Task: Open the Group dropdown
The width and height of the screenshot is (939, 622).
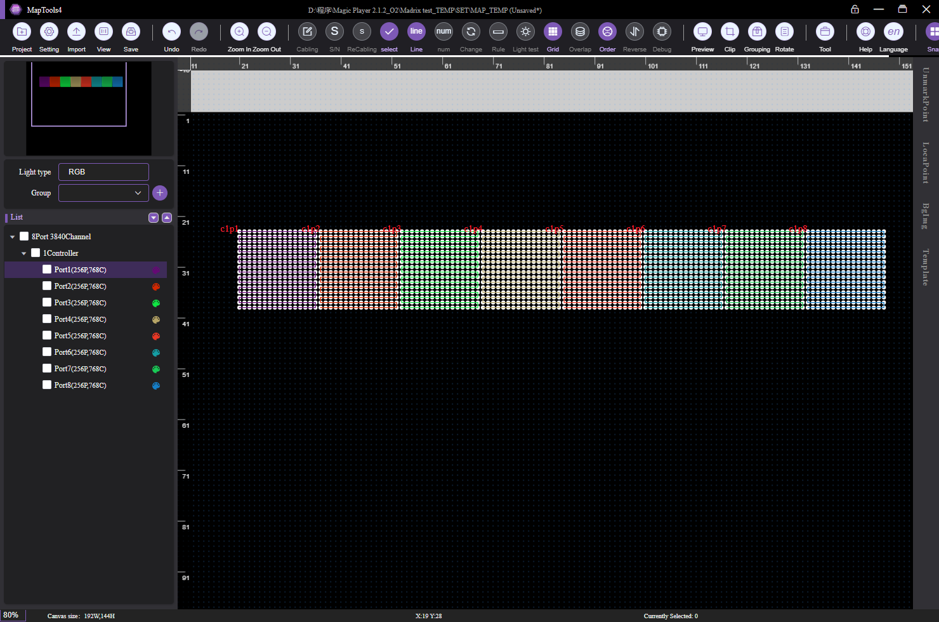Action: tap(103, 193)
